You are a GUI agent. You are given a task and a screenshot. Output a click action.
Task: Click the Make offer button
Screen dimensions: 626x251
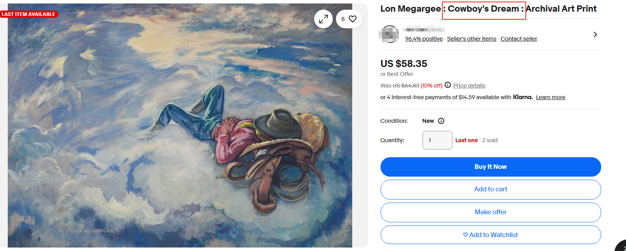(490, 212)
